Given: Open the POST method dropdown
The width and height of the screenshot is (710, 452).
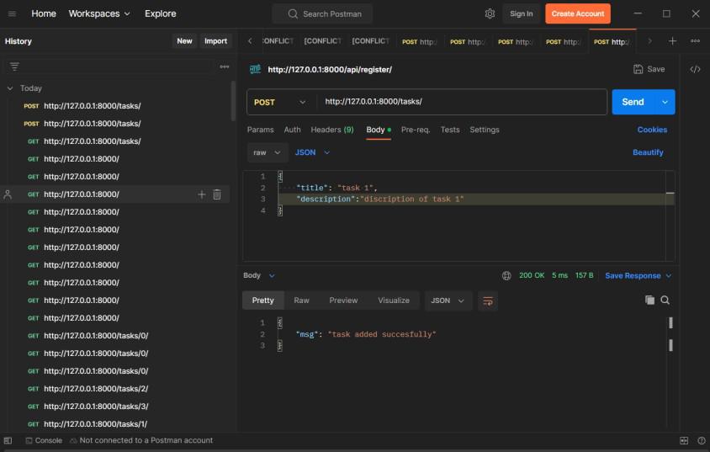Looking at the screenshot, I should click(x=281, y=102).
